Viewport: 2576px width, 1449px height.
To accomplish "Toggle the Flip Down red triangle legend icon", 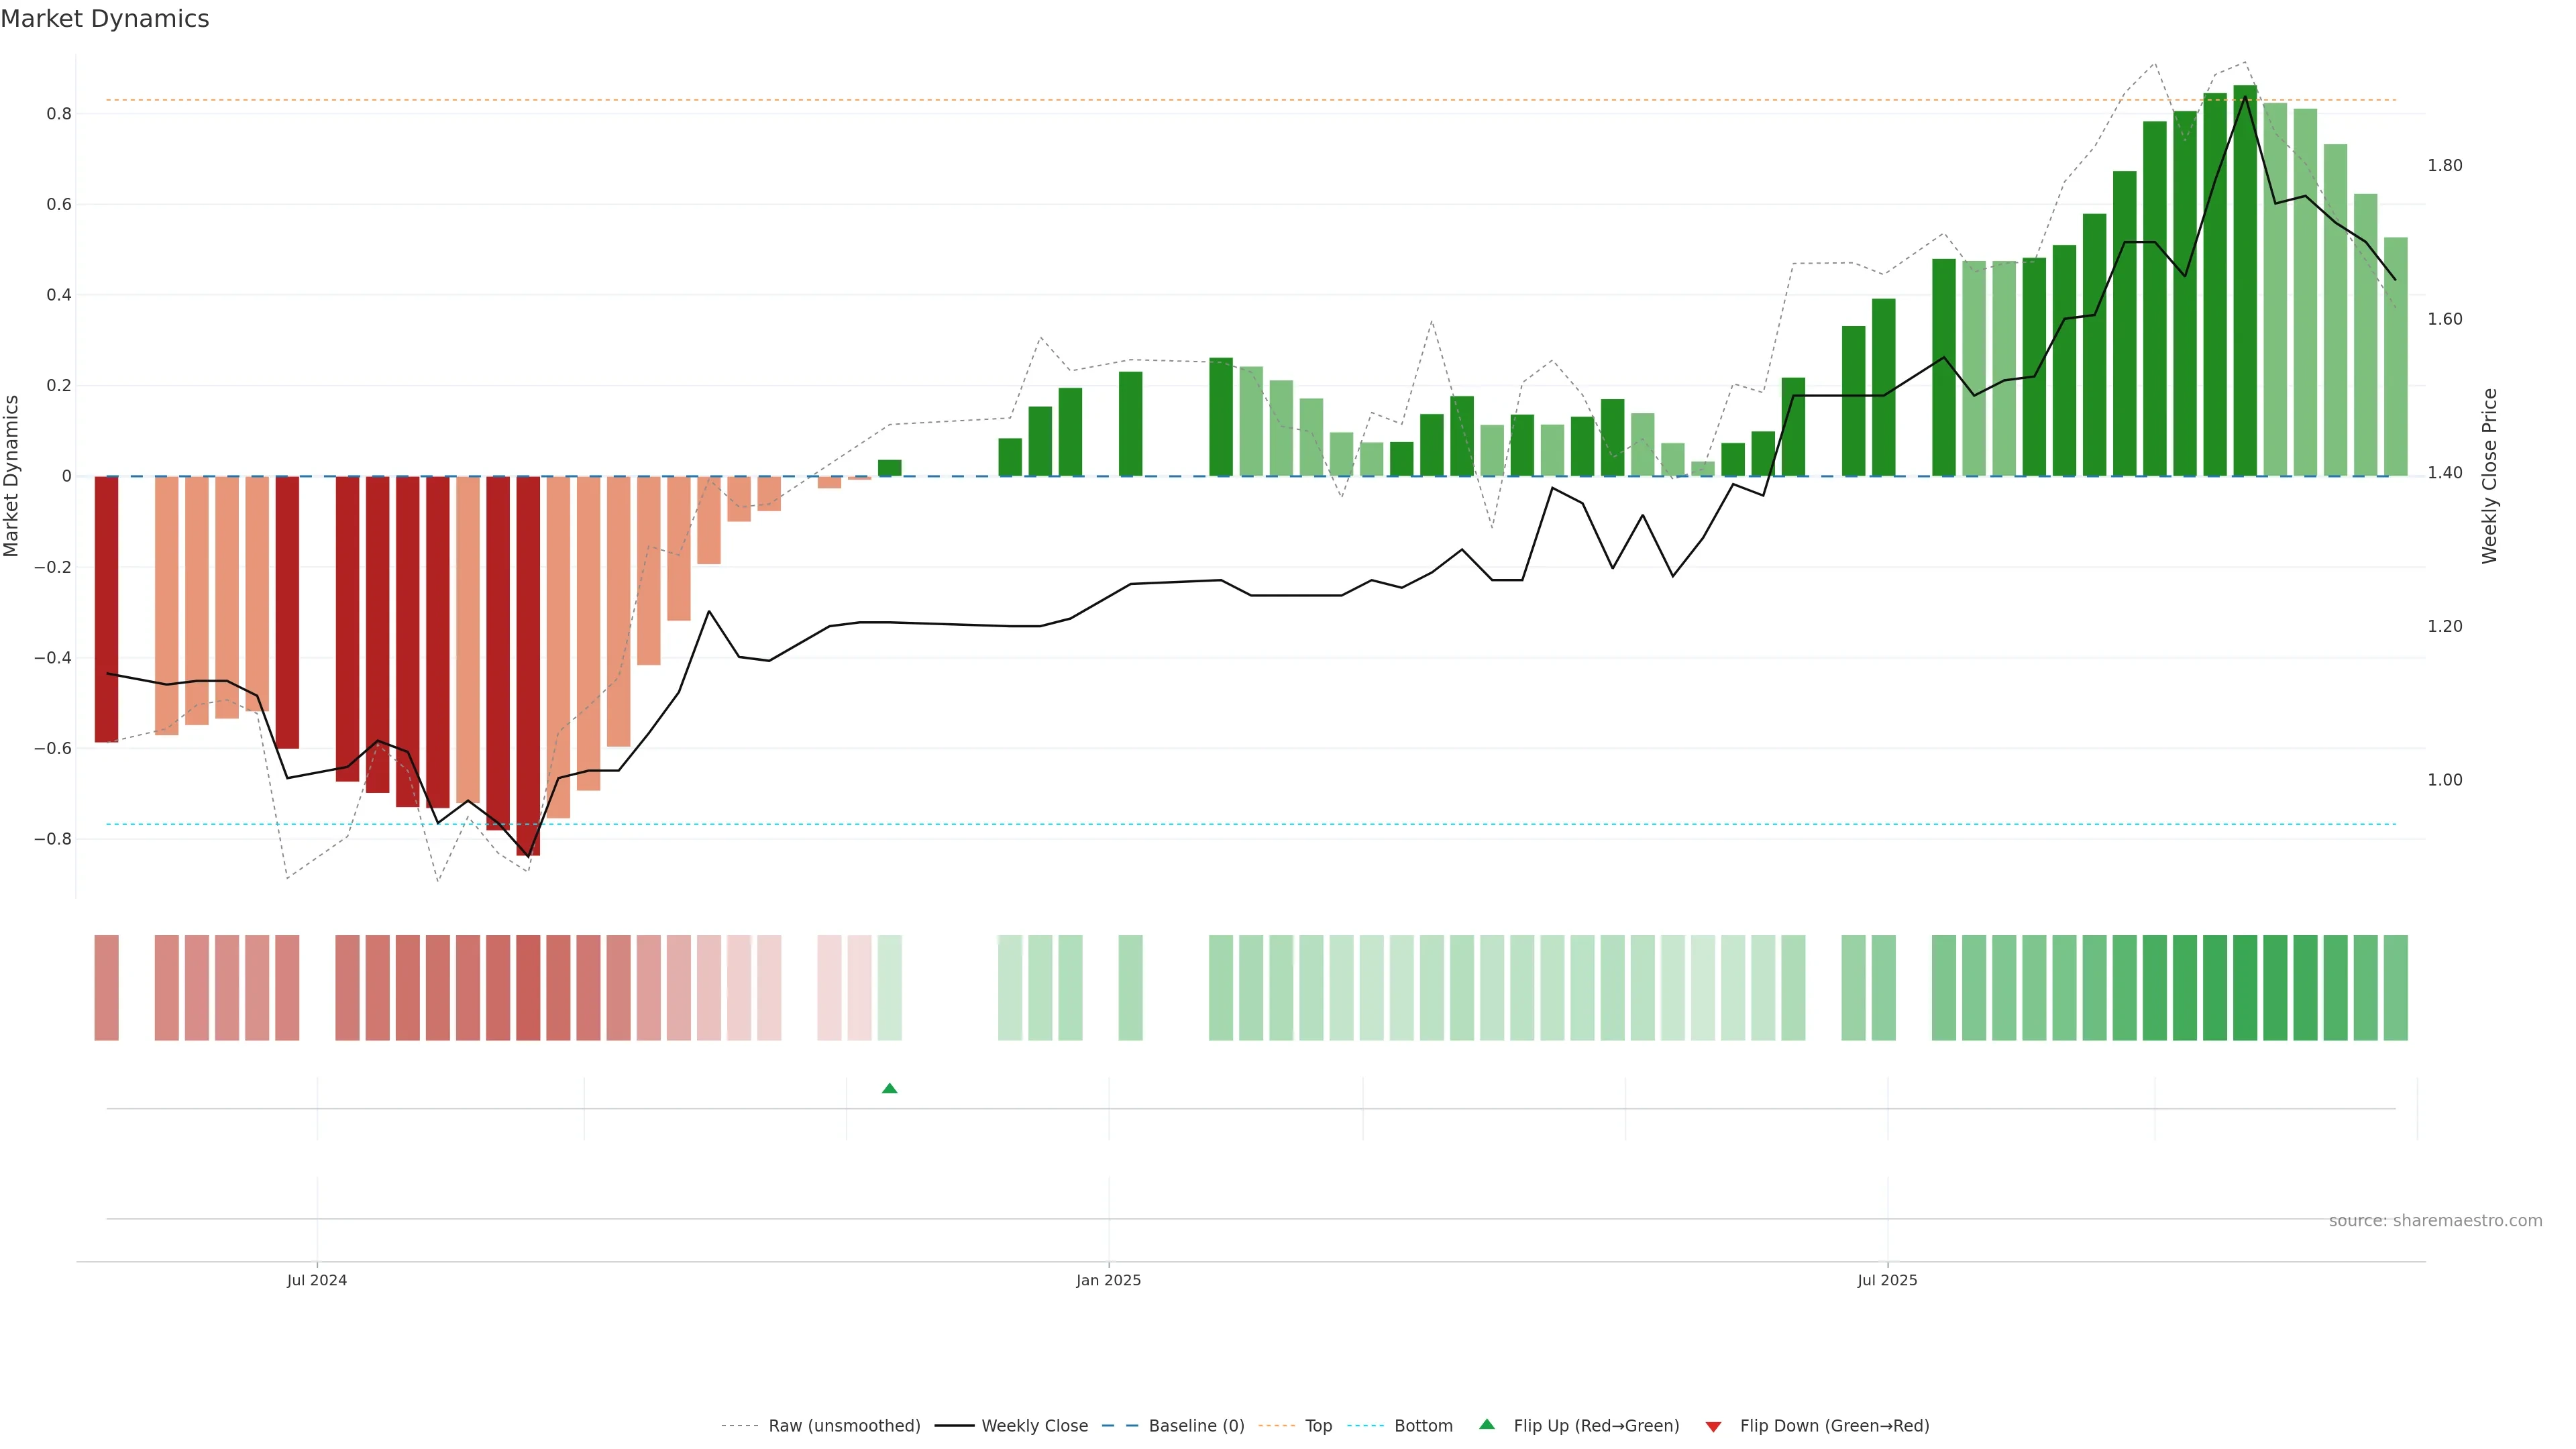I will tap(1713, 1426).
